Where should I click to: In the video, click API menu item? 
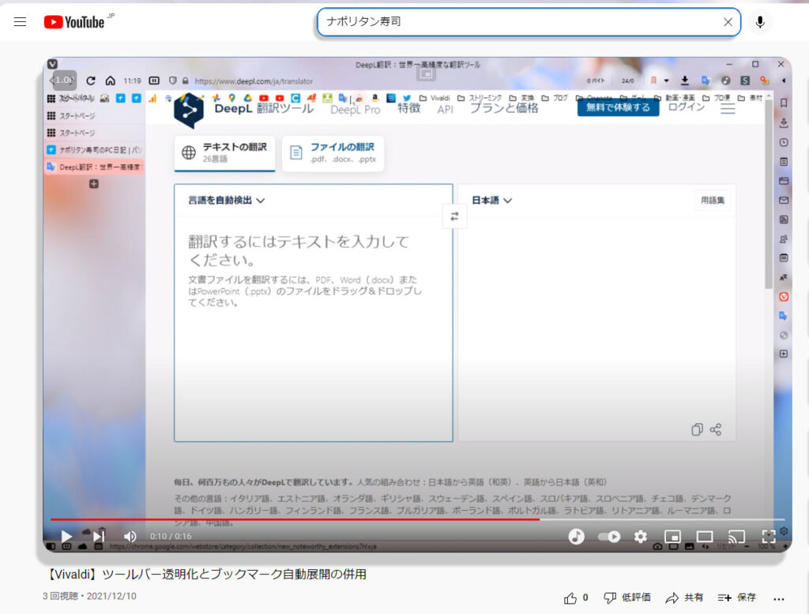pyautogui.click(x=445, y=109)
